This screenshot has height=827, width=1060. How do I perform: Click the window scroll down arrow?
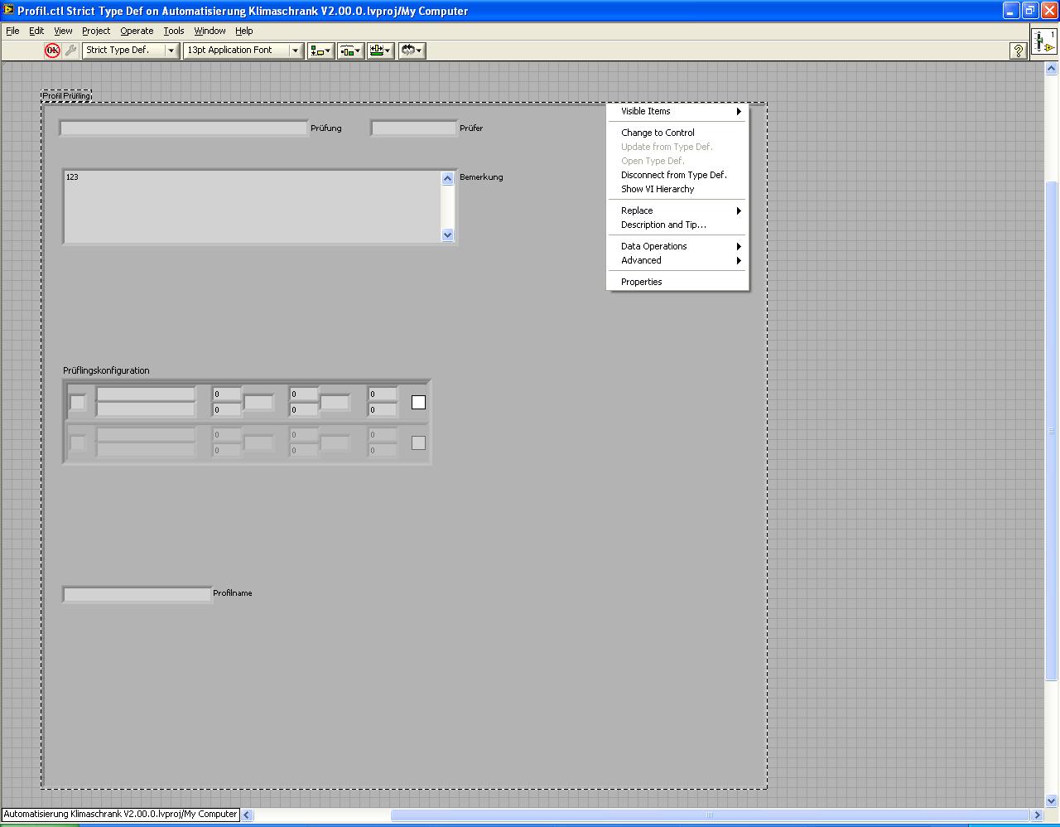(1052, 800)
